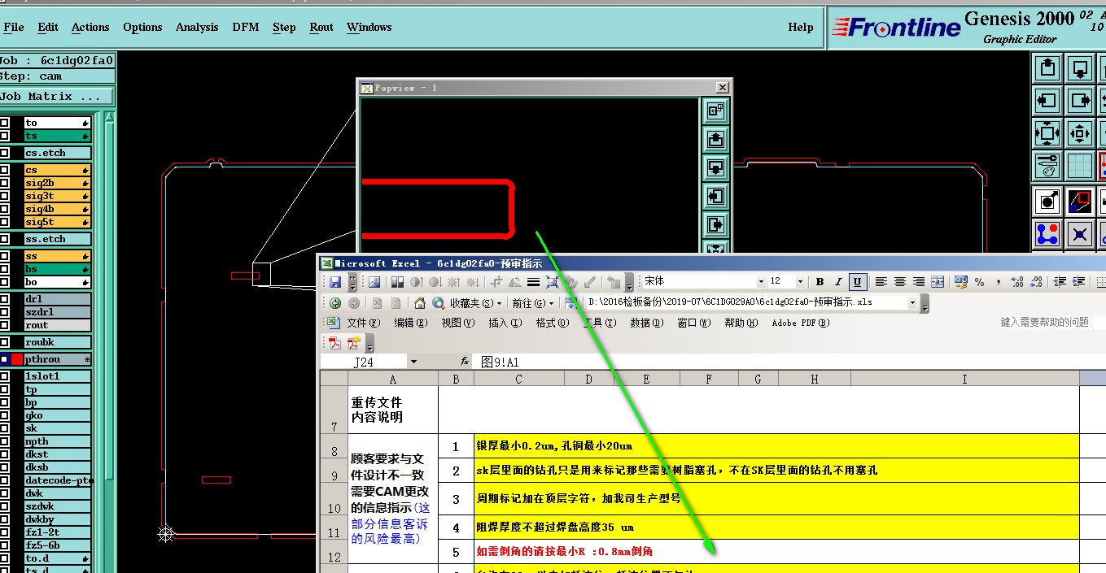Screen dimensions: 1106x573
Task: Toggle the checkbox for layer pthrou
Action: [5, 359]
